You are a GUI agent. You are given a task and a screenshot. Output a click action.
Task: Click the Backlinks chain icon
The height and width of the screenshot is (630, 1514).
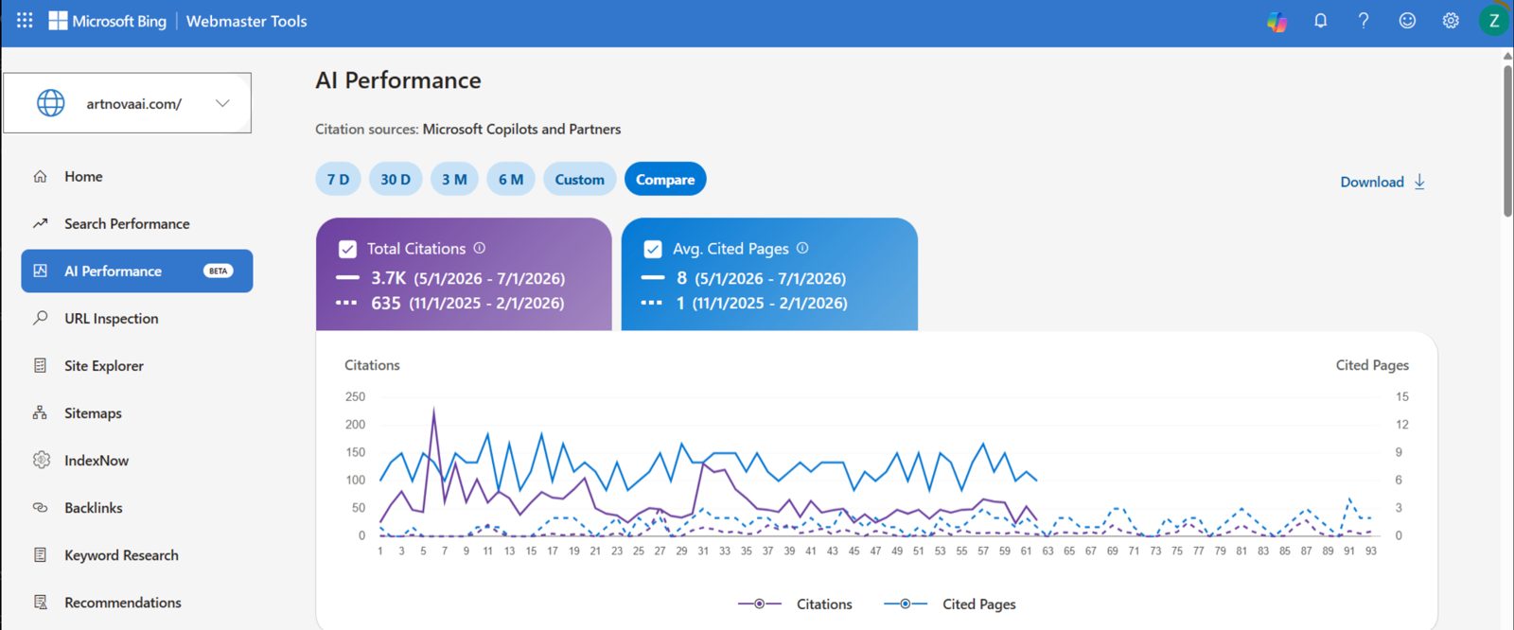[40, 507]
